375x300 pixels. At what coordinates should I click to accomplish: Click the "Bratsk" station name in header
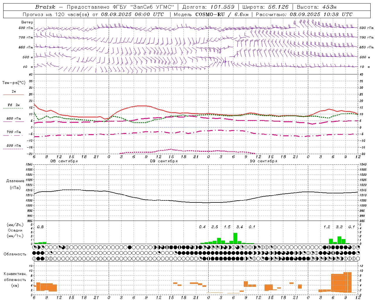coord(45,7)
